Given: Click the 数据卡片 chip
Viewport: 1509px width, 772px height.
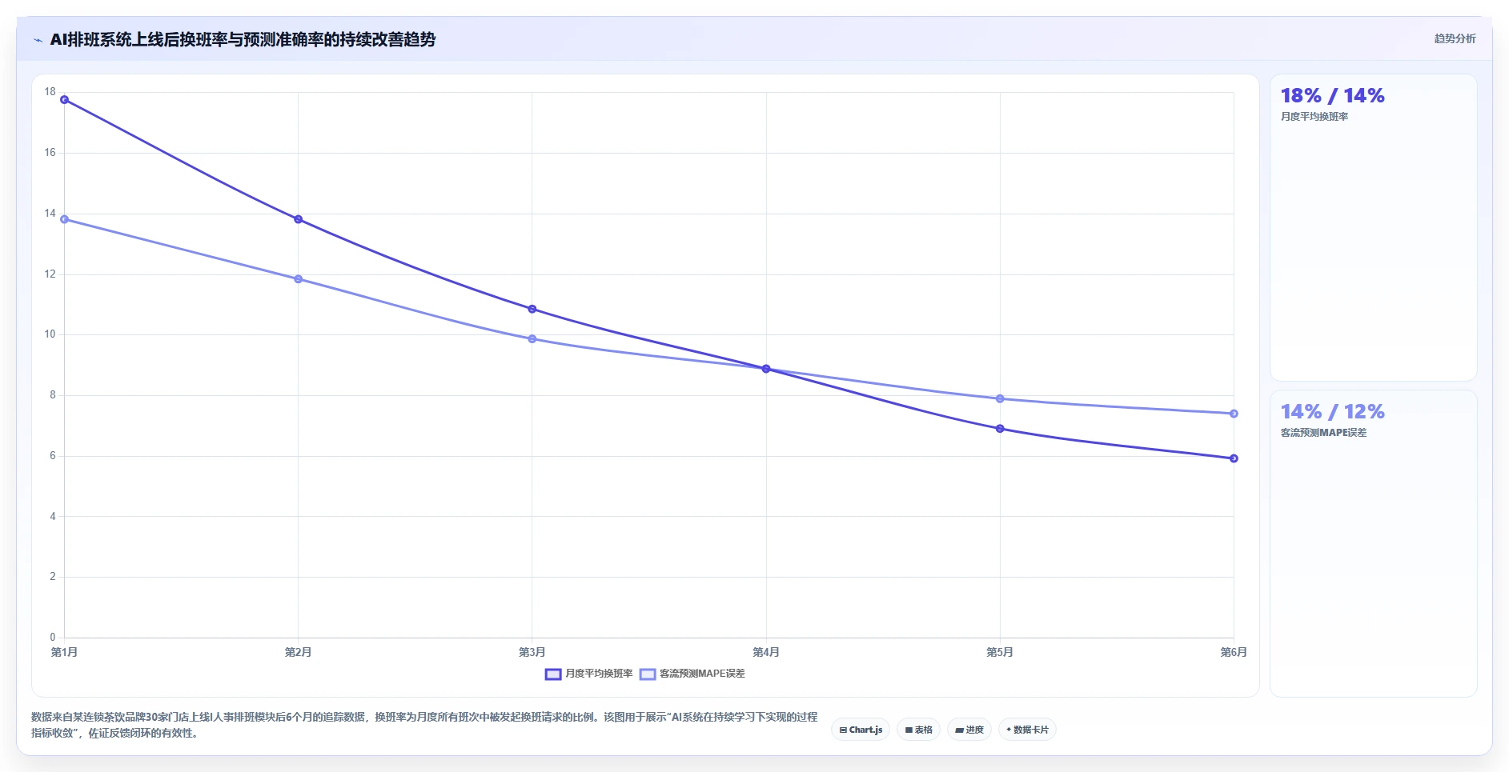Looking at the screenshot, I should point(1027,730).
